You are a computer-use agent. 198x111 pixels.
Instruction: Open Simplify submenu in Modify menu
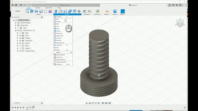(63, 52)
